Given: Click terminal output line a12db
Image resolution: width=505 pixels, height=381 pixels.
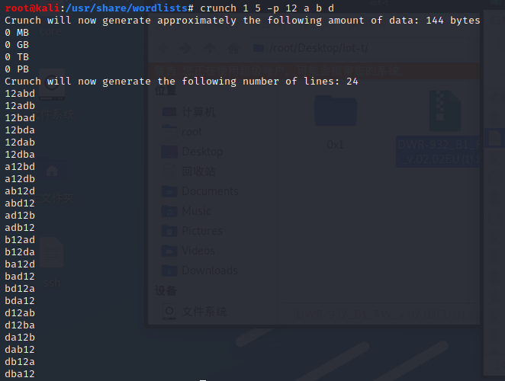Looking at the screenshot, I should (20, 179).
